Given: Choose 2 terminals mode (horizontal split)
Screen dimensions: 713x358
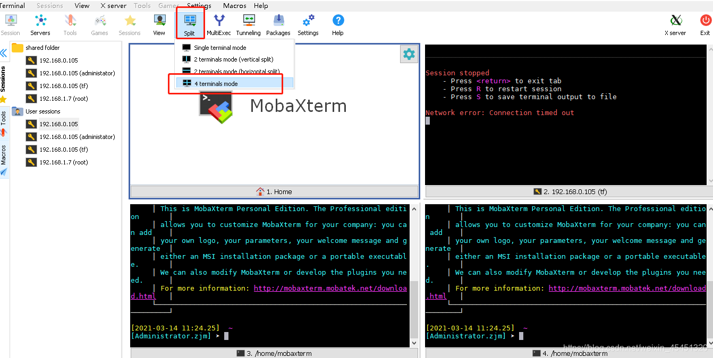Looking at the screenshot, I should 235,72.
